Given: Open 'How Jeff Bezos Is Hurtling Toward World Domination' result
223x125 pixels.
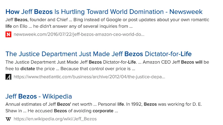Looking at the screenshot, I should click(x=104, y=12).
